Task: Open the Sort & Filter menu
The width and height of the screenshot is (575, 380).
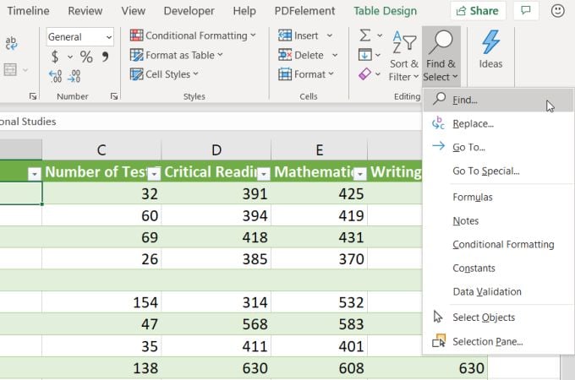Action: coord(403,57)
